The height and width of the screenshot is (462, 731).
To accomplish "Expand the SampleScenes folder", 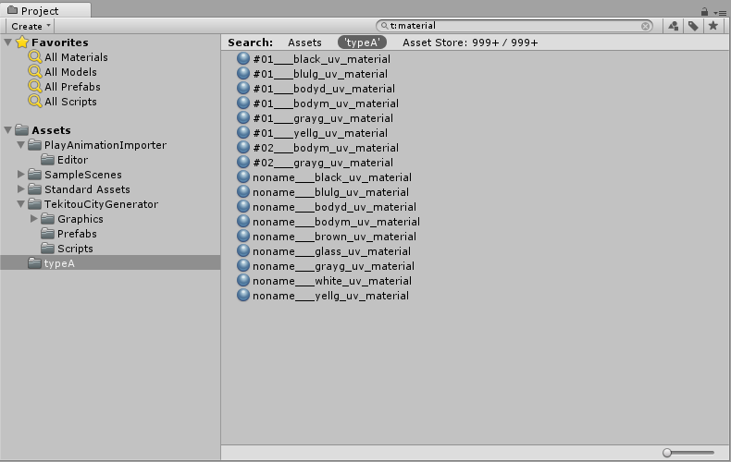I will point(20,175).
